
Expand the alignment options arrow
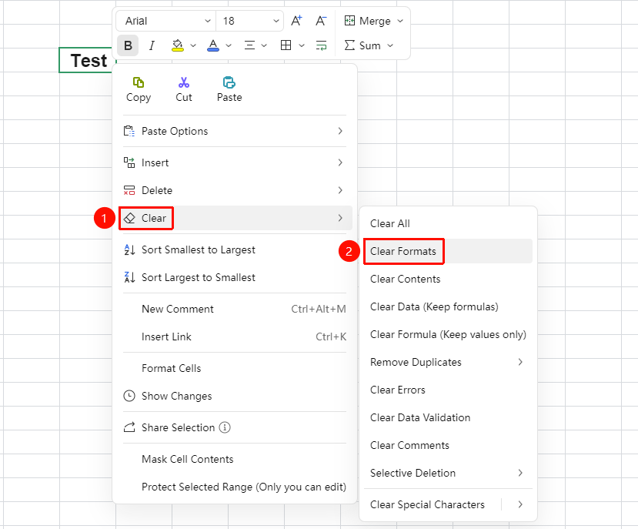coord(264,45)
